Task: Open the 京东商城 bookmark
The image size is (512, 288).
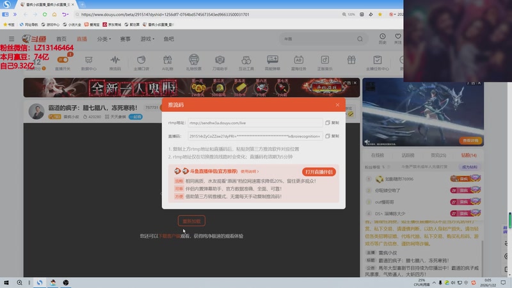Action: click(111, 24)
